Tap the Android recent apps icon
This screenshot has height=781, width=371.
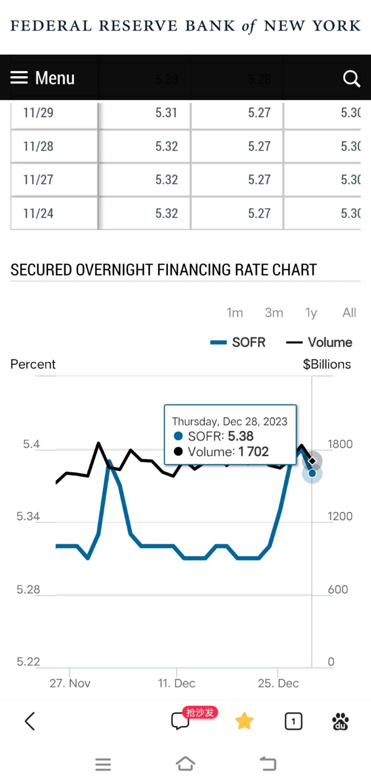click(103, 764)
